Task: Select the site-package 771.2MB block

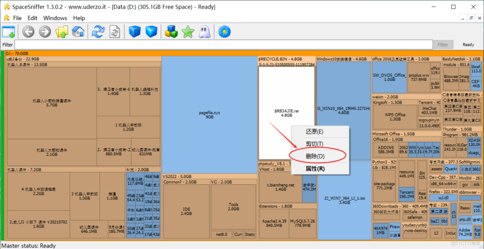Action: tap(384, 186)
